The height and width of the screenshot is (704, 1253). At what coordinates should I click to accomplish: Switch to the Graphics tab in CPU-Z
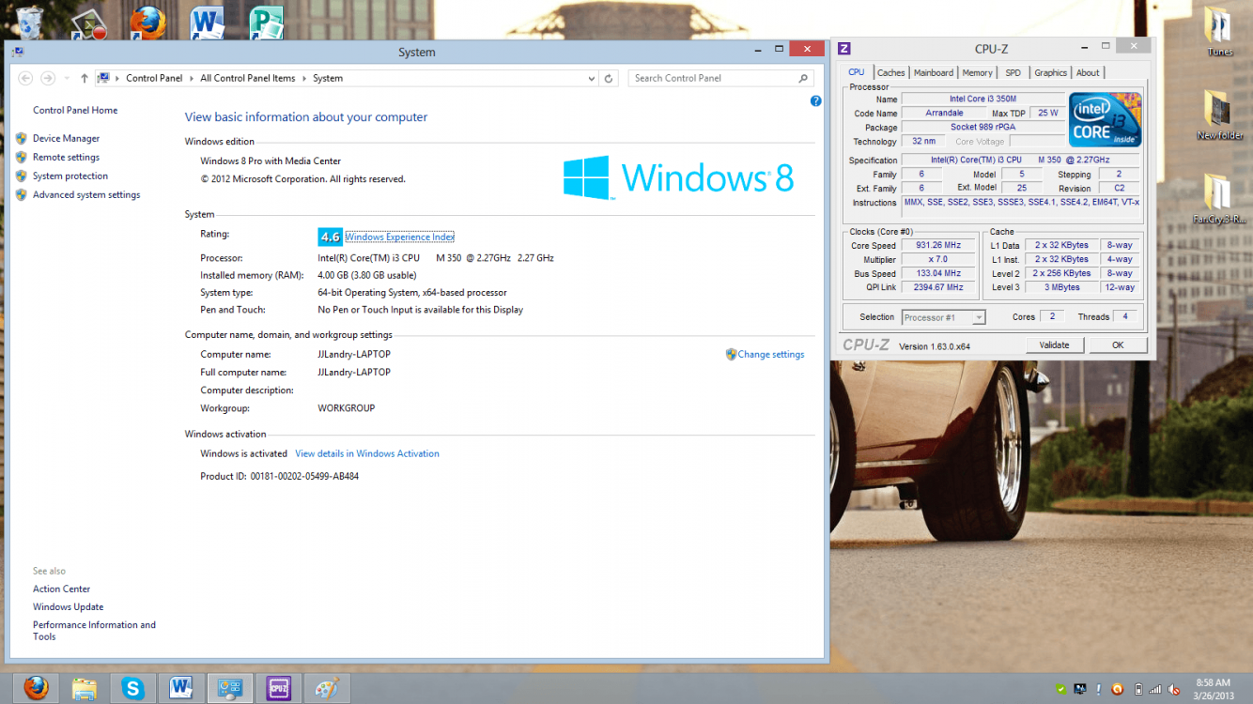[1050, 72]
